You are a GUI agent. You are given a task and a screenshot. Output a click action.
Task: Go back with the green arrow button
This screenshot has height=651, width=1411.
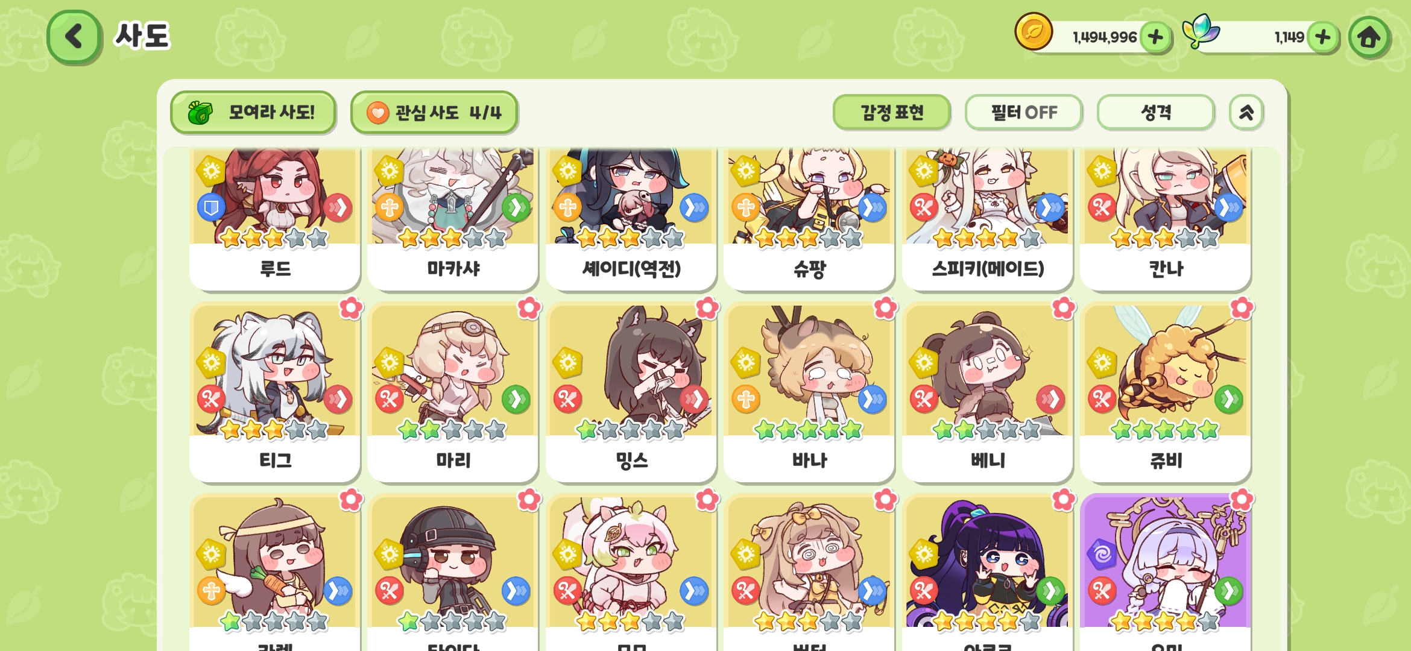(74, 37)
